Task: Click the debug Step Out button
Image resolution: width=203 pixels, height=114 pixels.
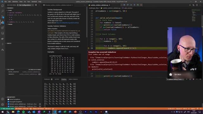Action: [x=134, y=5]
